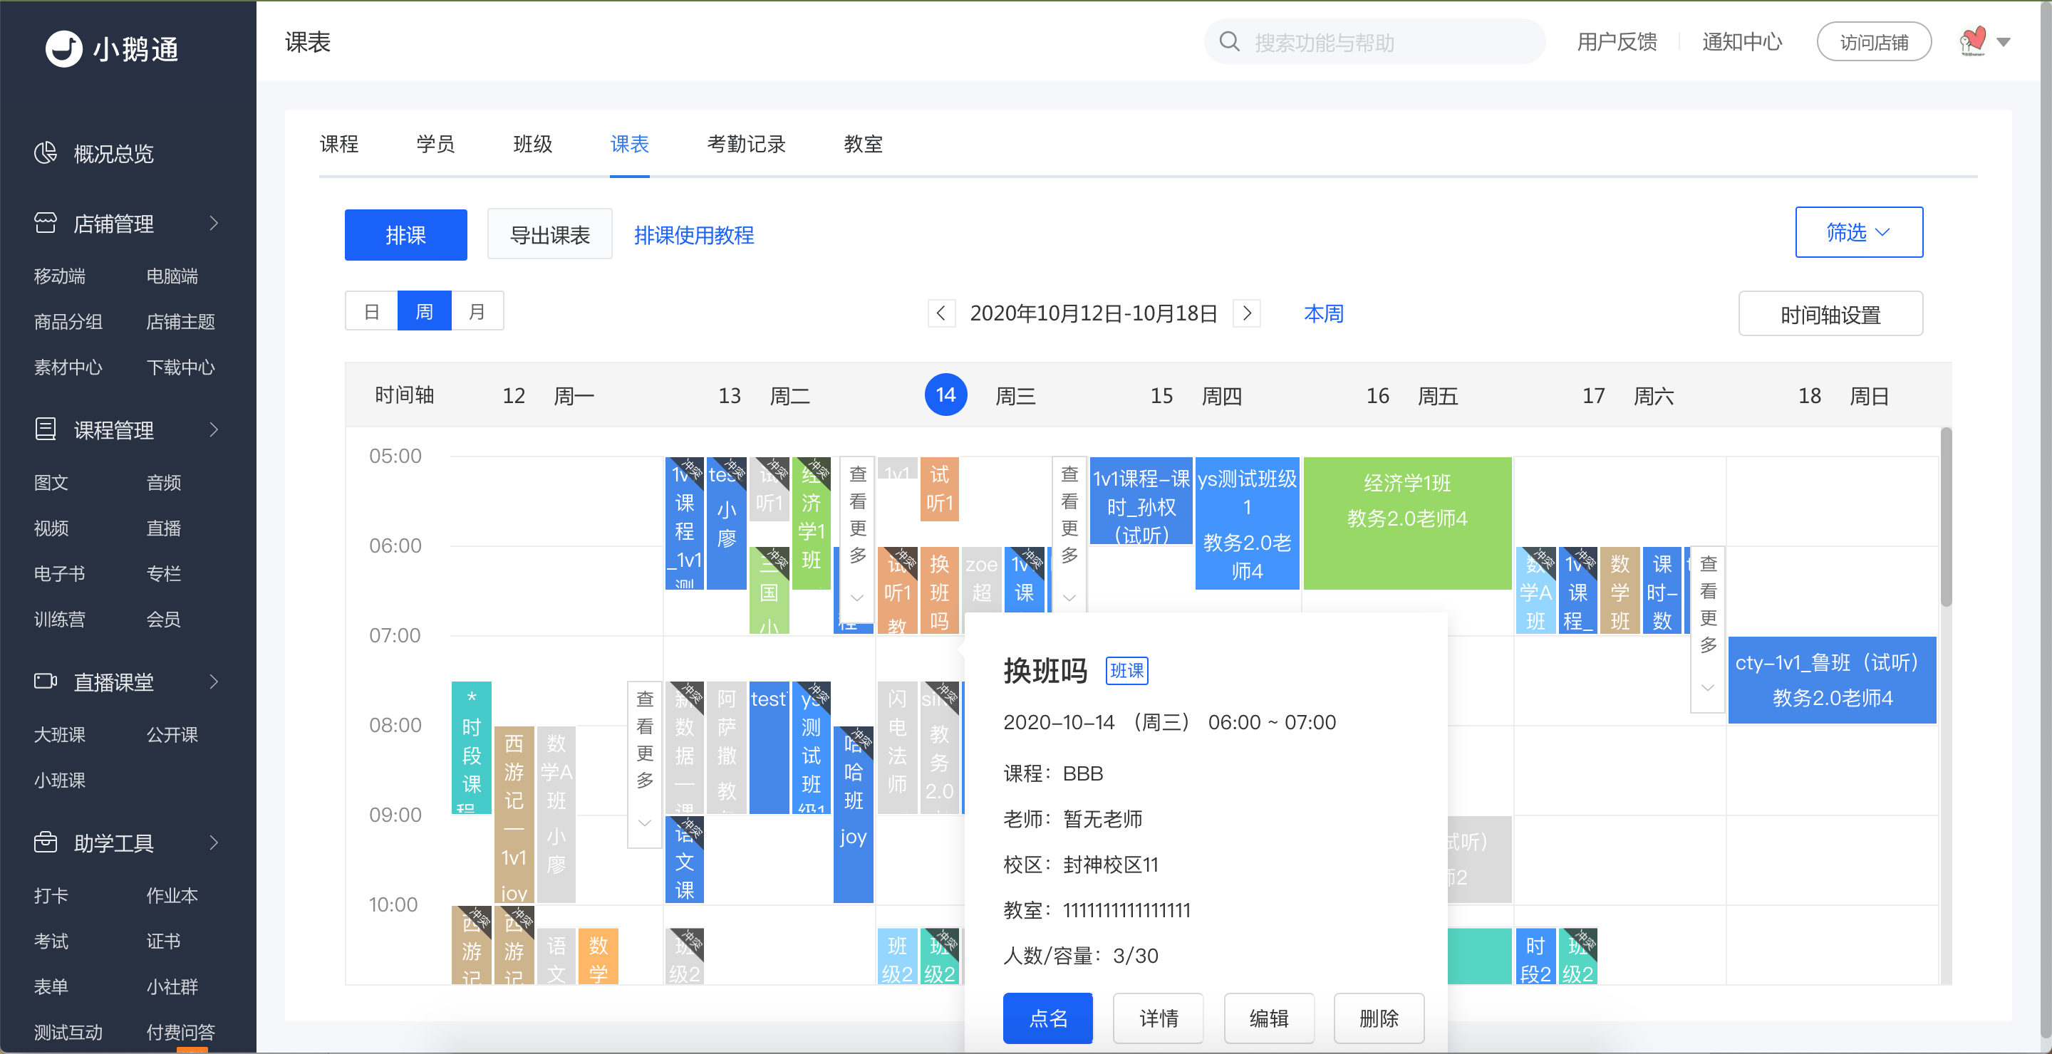This screenshot has height=1054, width=2052.
Task: Expand 店铺管理 section chevron
Action: pos(214,223)
